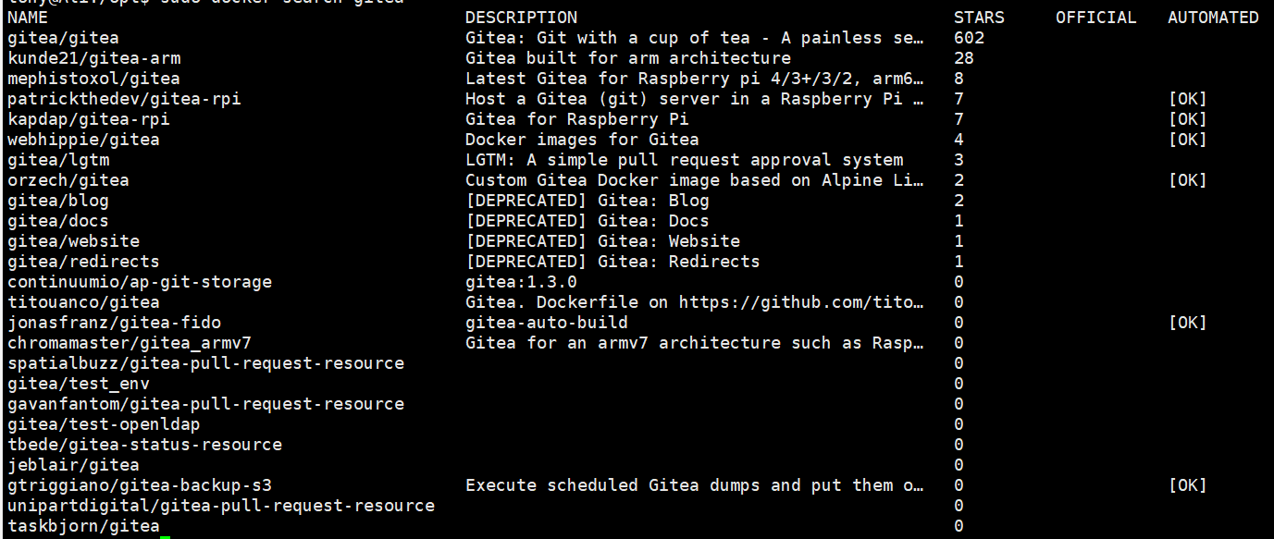Click the STARS column header

tap(979, 18)
